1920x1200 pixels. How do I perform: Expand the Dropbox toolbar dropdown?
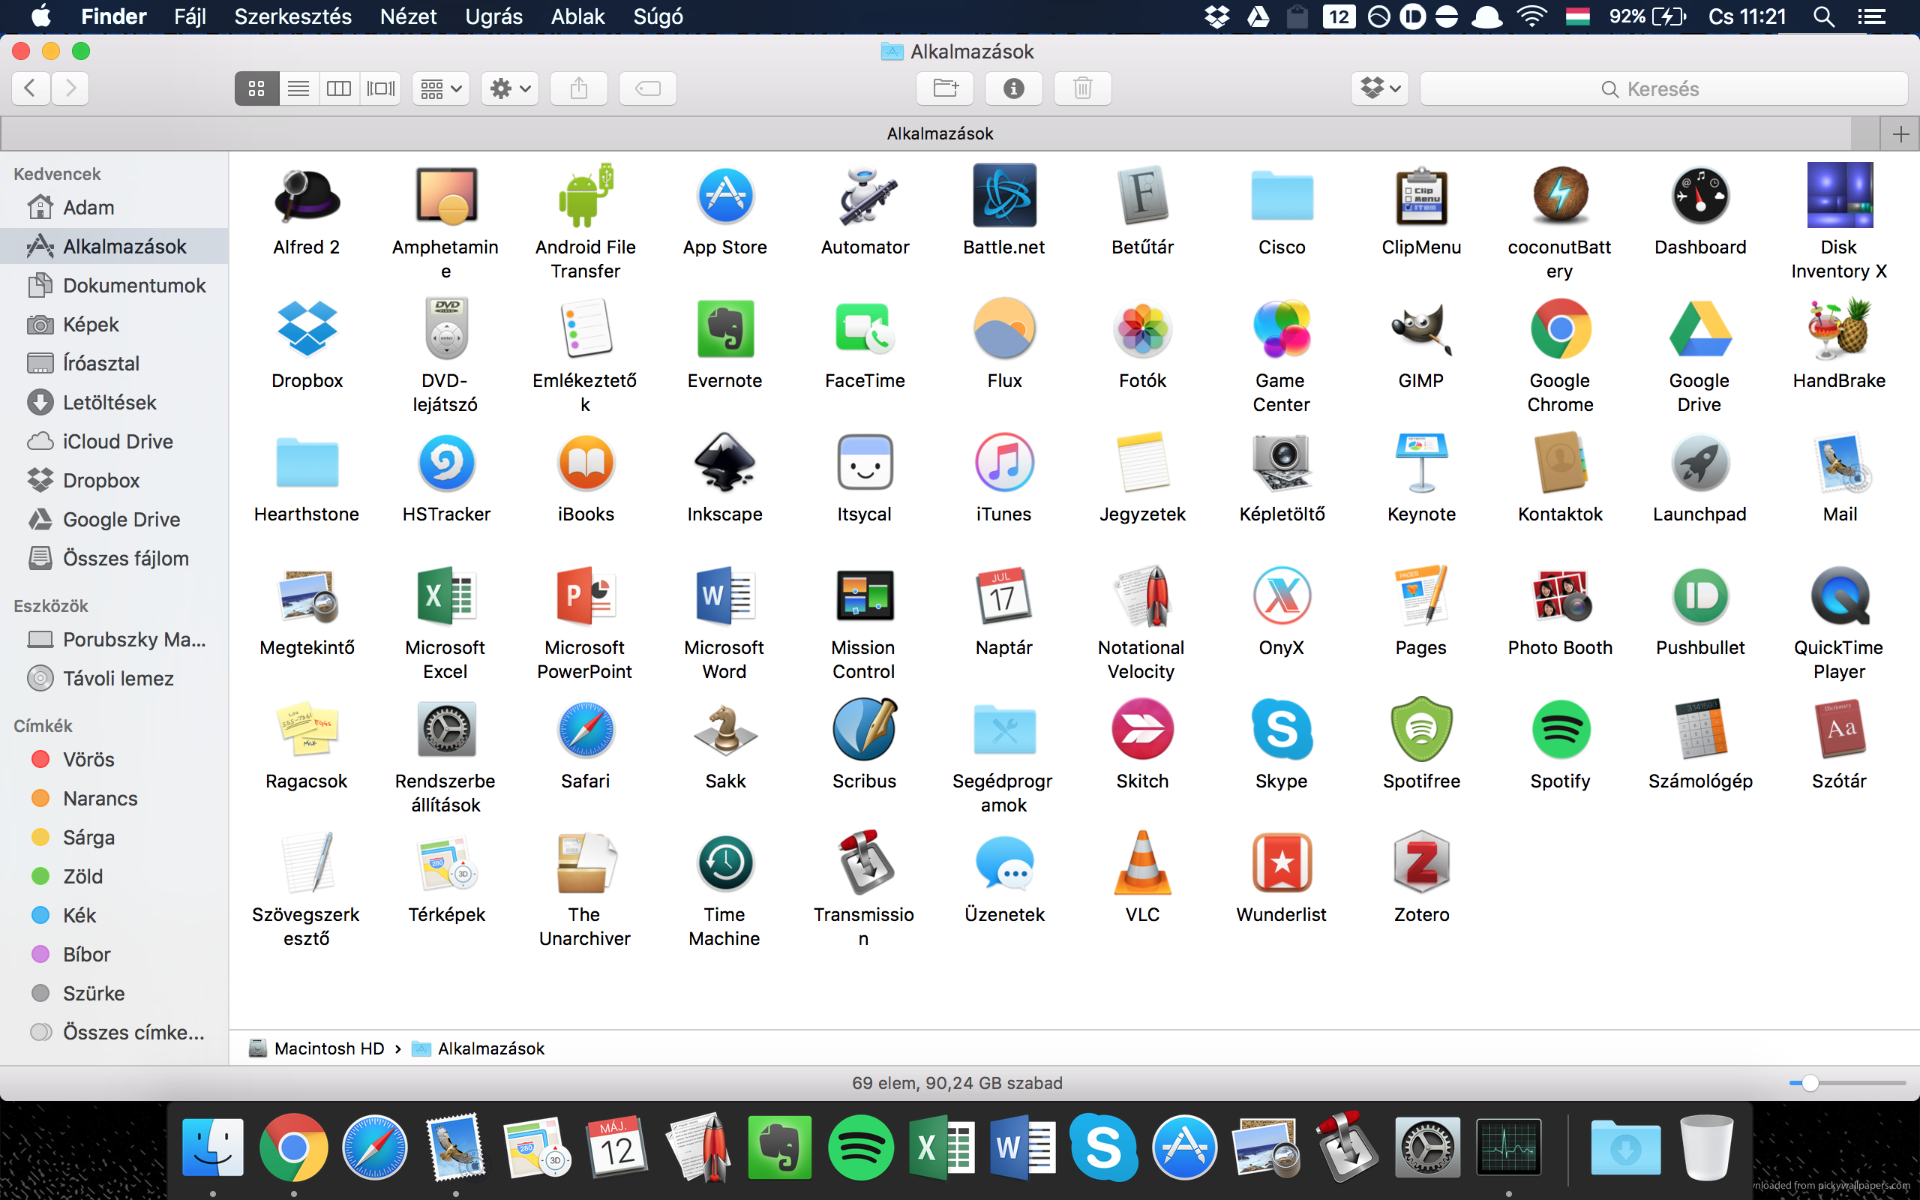click(1380, 88)
